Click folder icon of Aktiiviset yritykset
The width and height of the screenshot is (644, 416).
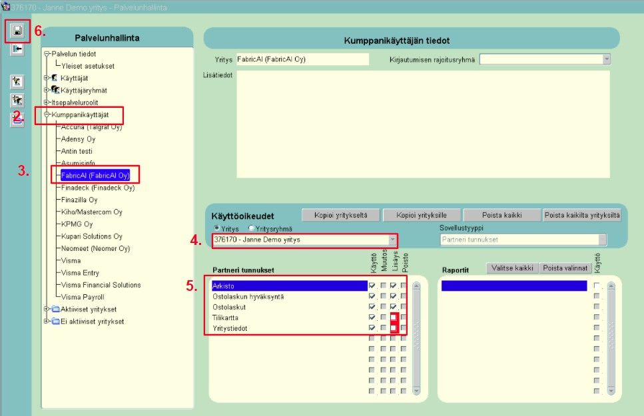click(x=55, y=309)
